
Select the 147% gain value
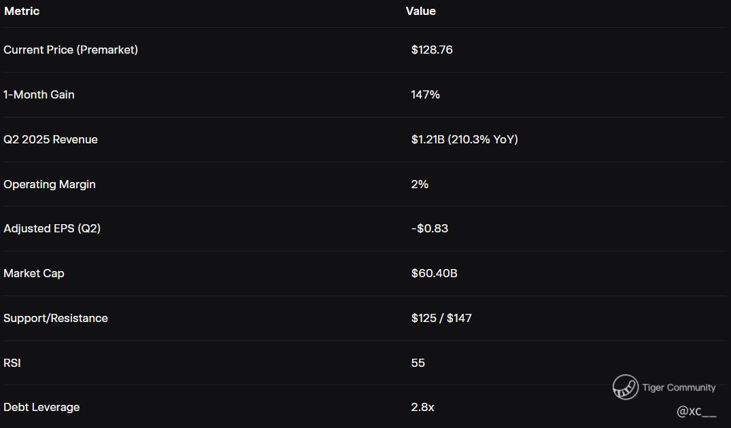(425, 94)
